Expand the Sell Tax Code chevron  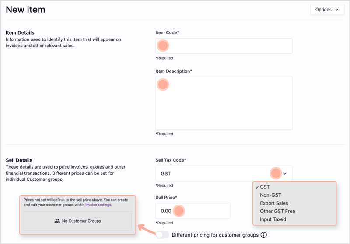click(x=285, y=173)
